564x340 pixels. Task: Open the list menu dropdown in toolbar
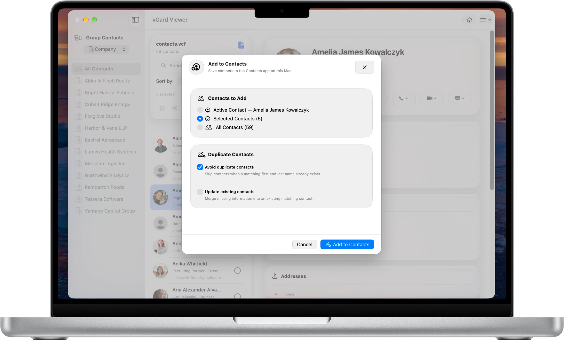tap(485, 20)
